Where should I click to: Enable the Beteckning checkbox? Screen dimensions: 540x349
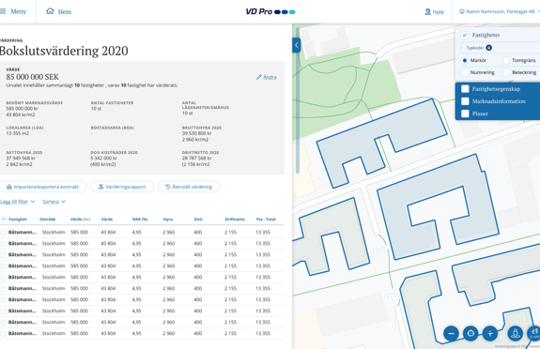pos(506,72)
